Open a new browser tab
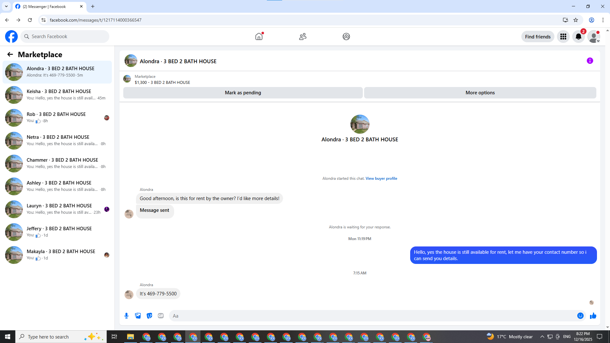The image size is (610, 343). click(x=93, y=6)
